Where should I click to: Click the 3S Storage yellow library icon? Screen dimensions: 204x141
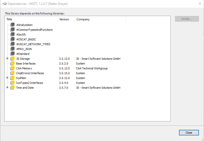click(x=12, y=59)
